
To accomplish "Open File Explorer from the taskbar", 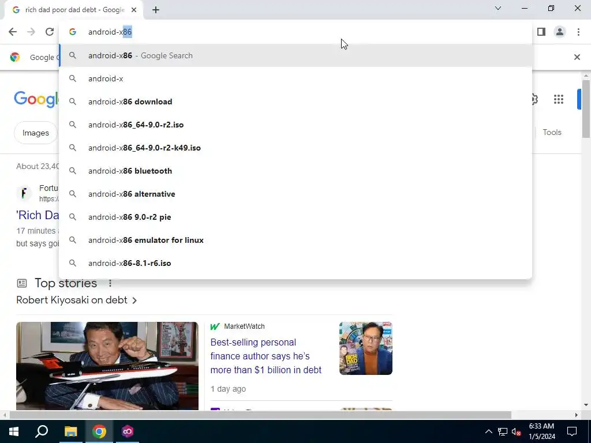I will 70,431.
